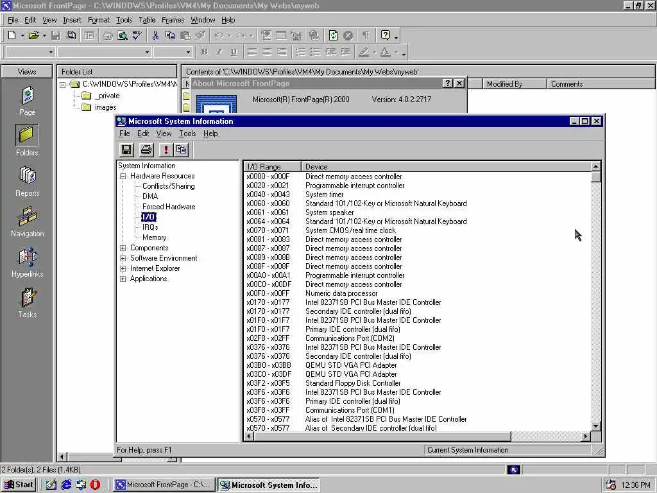Click Font Color icon in FrontPage toolbar
This screenshot has height=493, width=657.
(x=385, y=52)
